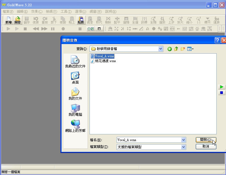Expand the 查詢 folder location dropdown

tap(160, 49)
